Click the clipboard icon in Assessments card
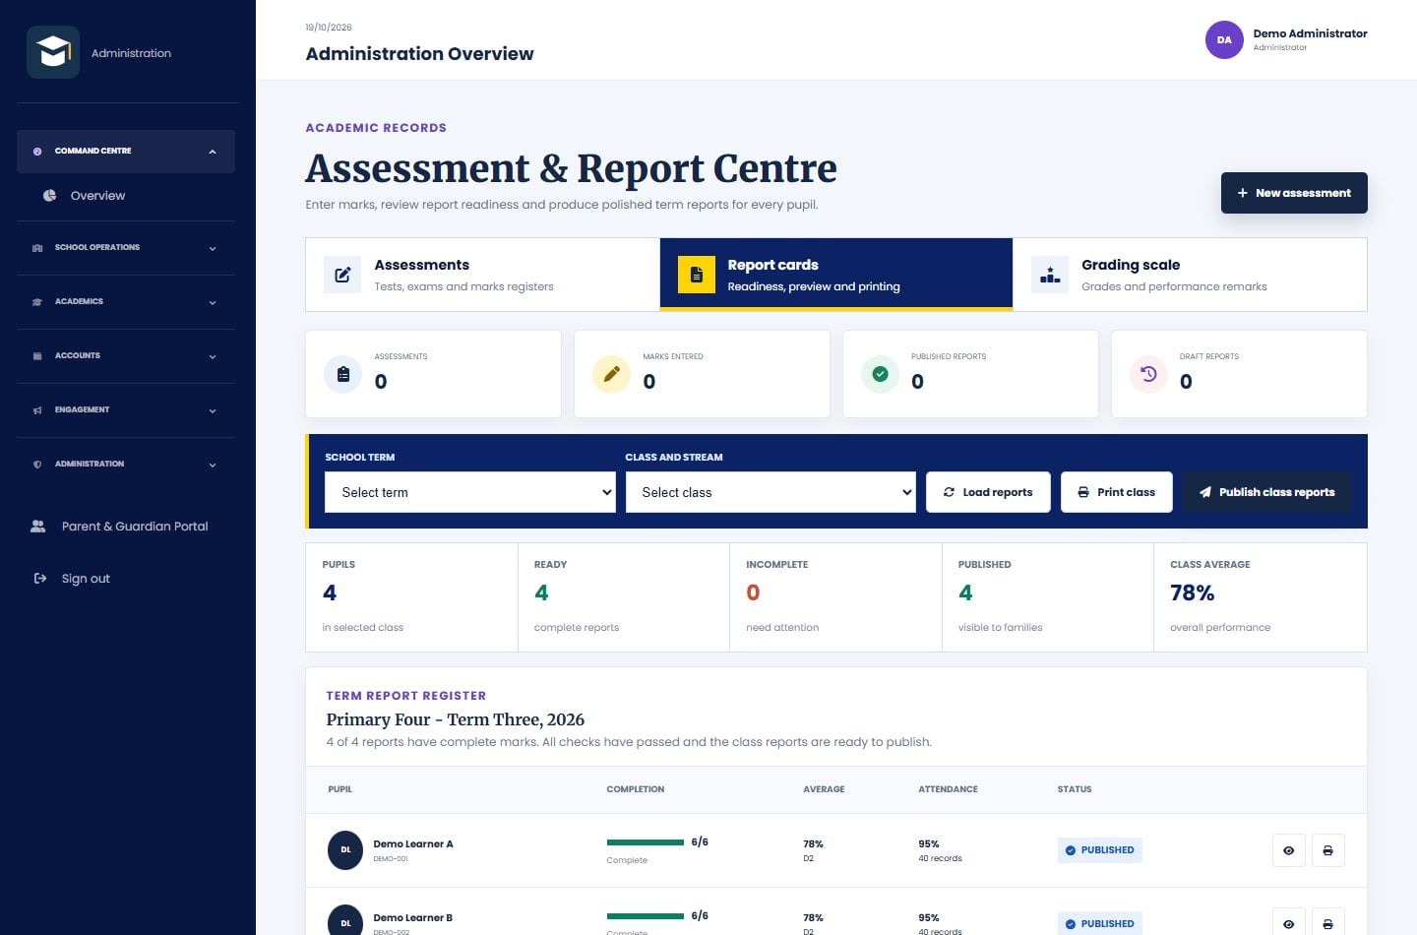1417x935 pixels. 343,374
